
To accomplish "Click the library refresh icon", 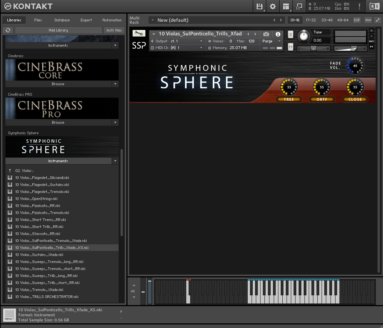I will pyautogui.click(x=8, y=30).
